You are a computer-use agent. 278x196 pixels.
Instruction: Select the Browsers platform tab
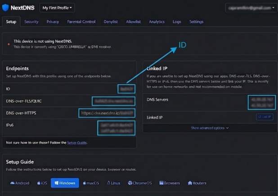pyautogui.click(x=170, y=183)
